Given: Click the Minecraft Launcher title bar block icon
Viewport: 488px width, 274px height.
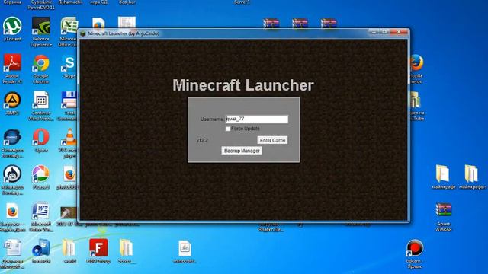Looking at the screenshot, I should [x=83, y=33].
